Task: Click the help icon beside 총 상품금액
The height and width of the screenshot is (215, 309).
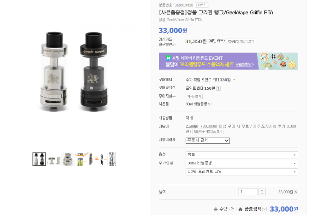Action: 264,209
